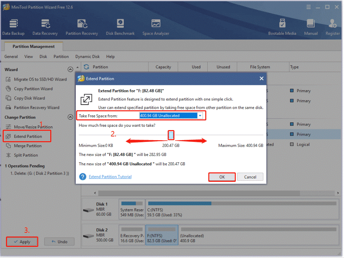Select the E:Recovery partition block on Disk 2
This screenshot has height=258, width=344.
point(132,235)
